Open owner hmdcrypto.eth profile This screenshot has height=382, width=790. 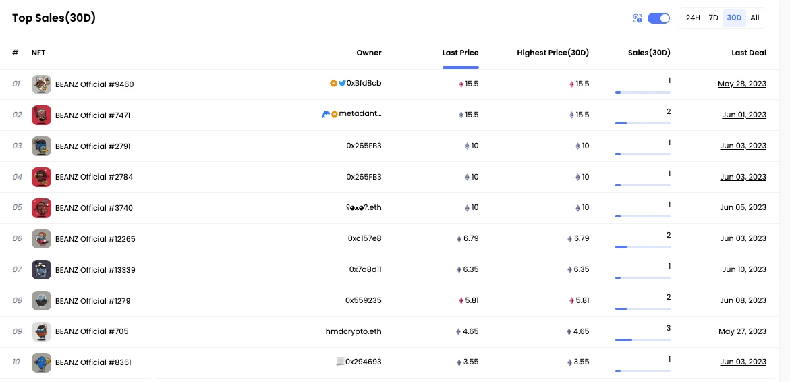click(353, 331)
